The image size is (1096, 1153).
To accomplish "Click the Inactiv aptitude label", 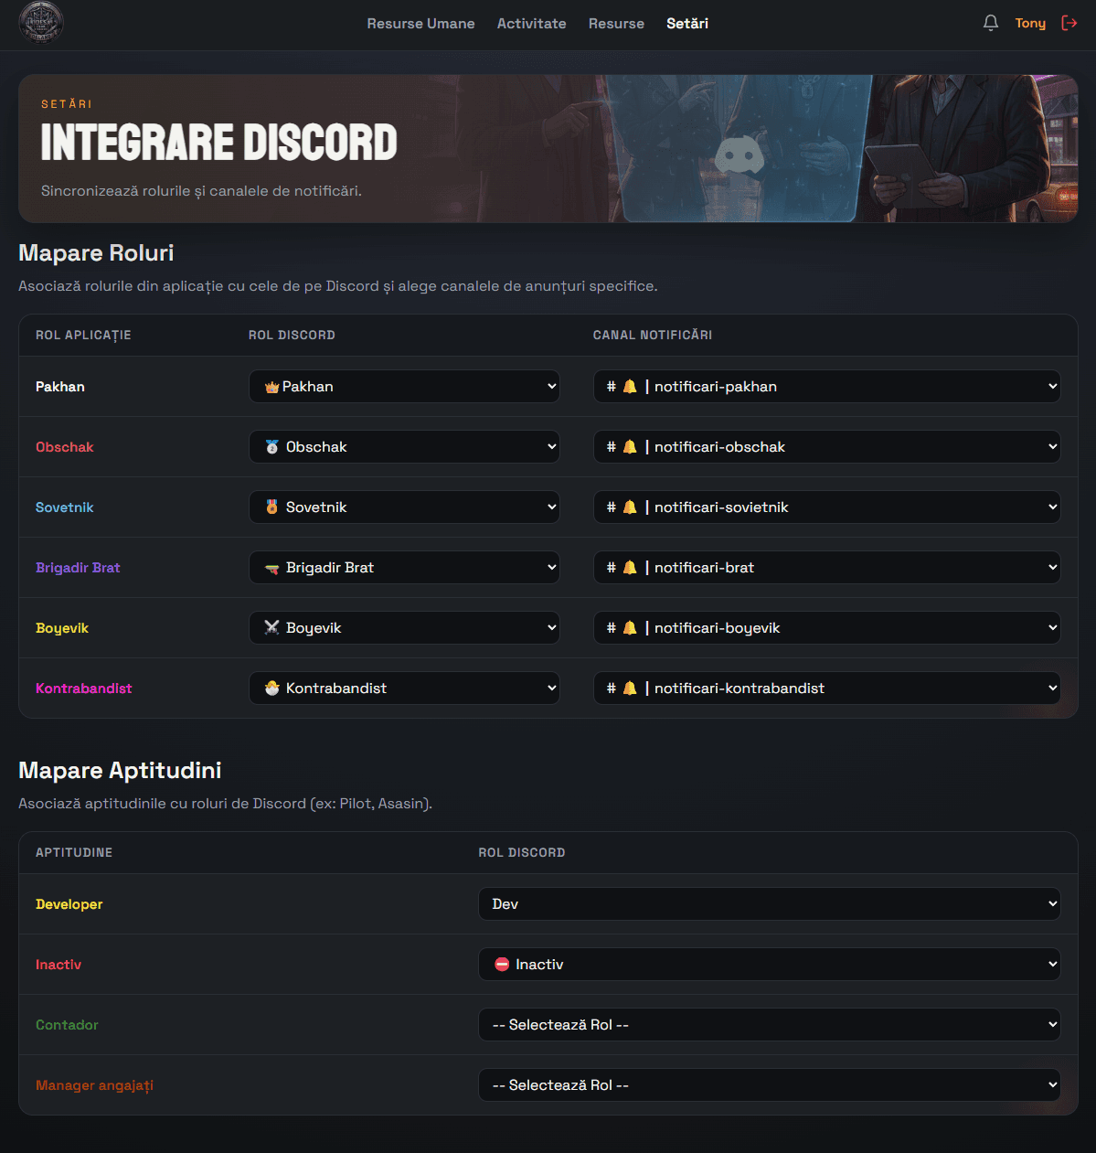I will (59, 965).
